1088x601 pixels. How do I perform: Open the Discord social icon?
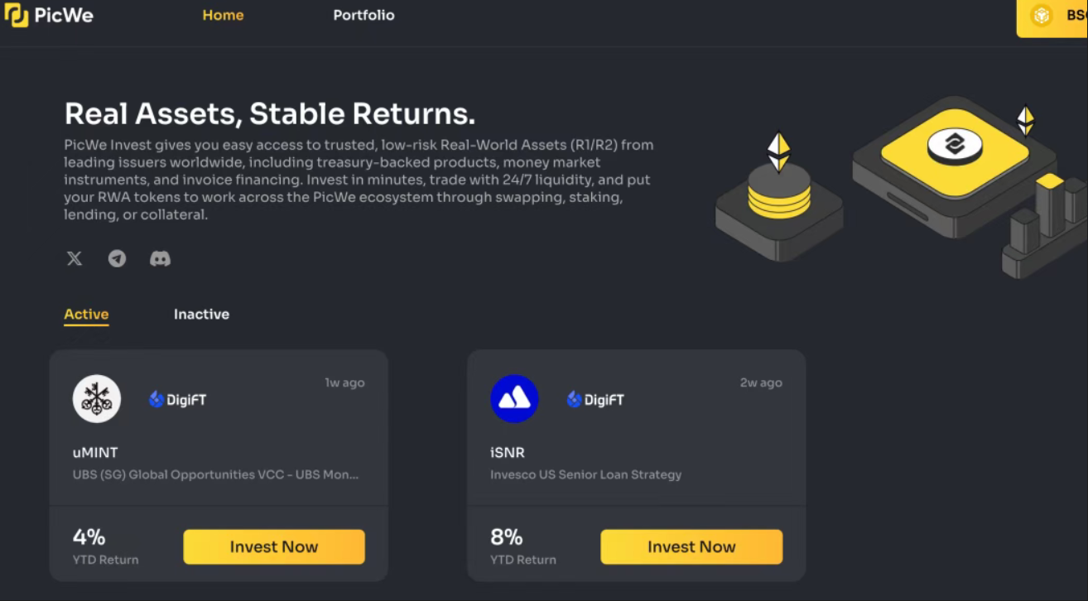160,259
